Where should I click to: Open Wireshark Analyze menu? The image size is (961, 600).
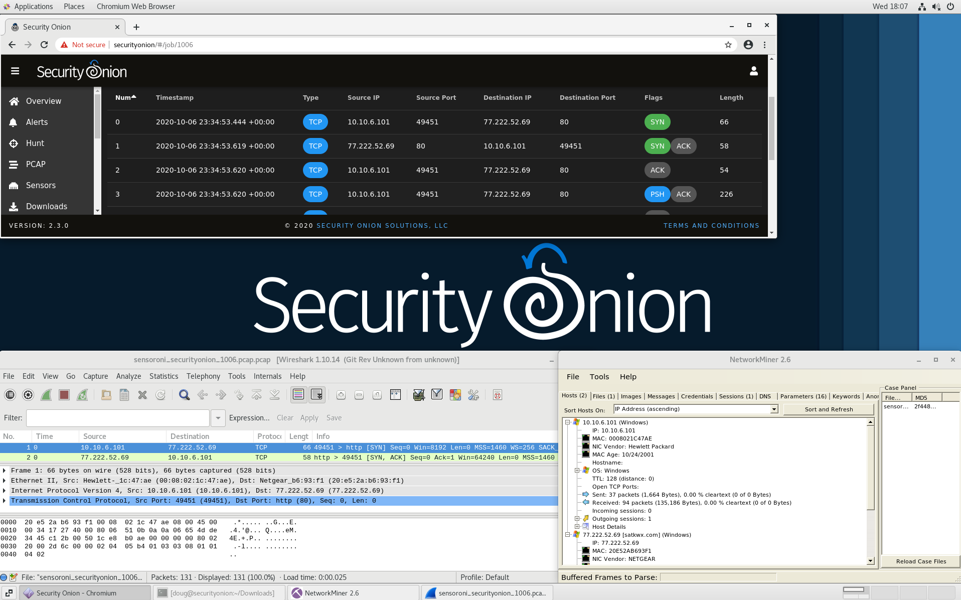[128, 376]
